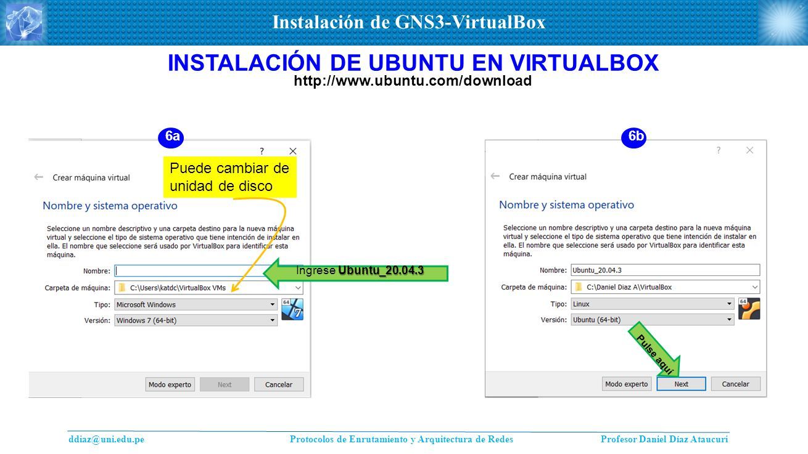Click the ddiaz@uni.edu.pe email address
808x454 pixels.
tap(106, 439)
